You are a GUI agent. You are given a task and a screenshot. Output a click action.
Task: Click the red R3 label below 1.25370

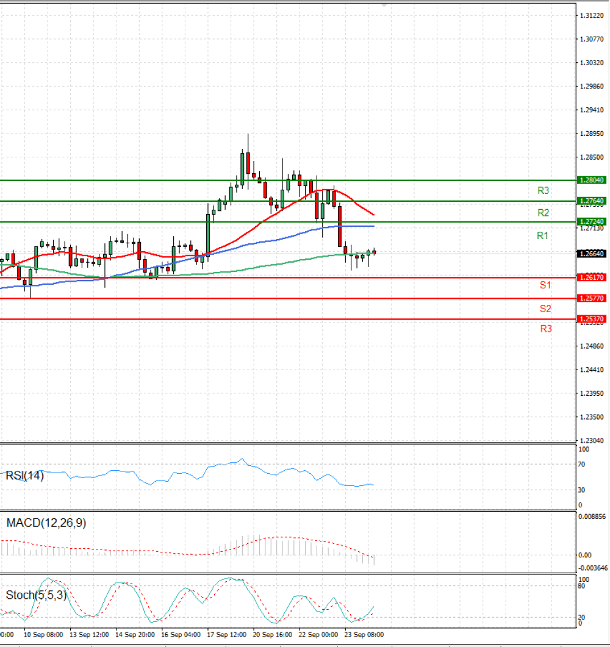click(x=546, y=329)
